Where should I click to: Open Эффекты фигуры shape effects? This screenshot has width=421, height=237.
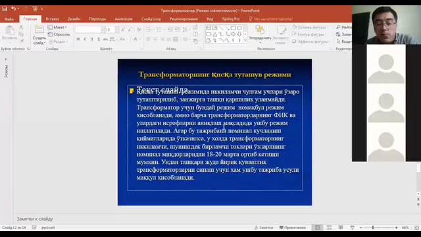[x=310, y=41]
